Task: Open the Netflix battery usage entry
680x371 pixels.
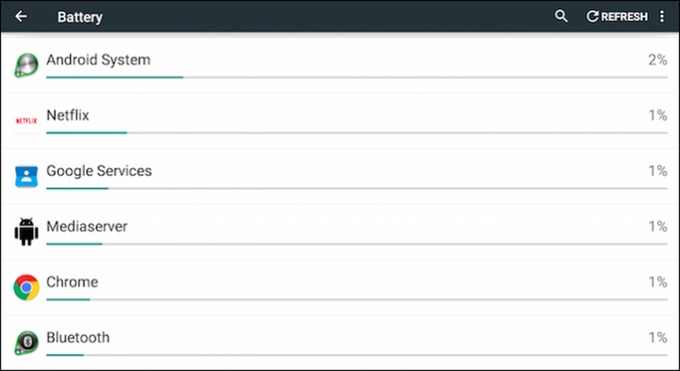Action: pos(340,120)
